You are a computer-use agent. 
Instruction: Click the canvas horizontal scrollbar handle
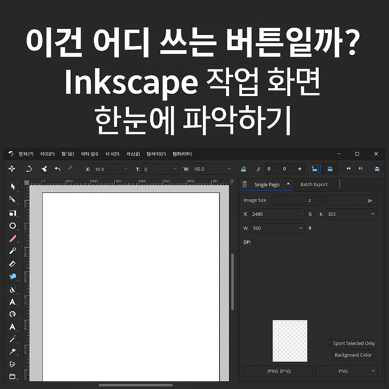136,385
